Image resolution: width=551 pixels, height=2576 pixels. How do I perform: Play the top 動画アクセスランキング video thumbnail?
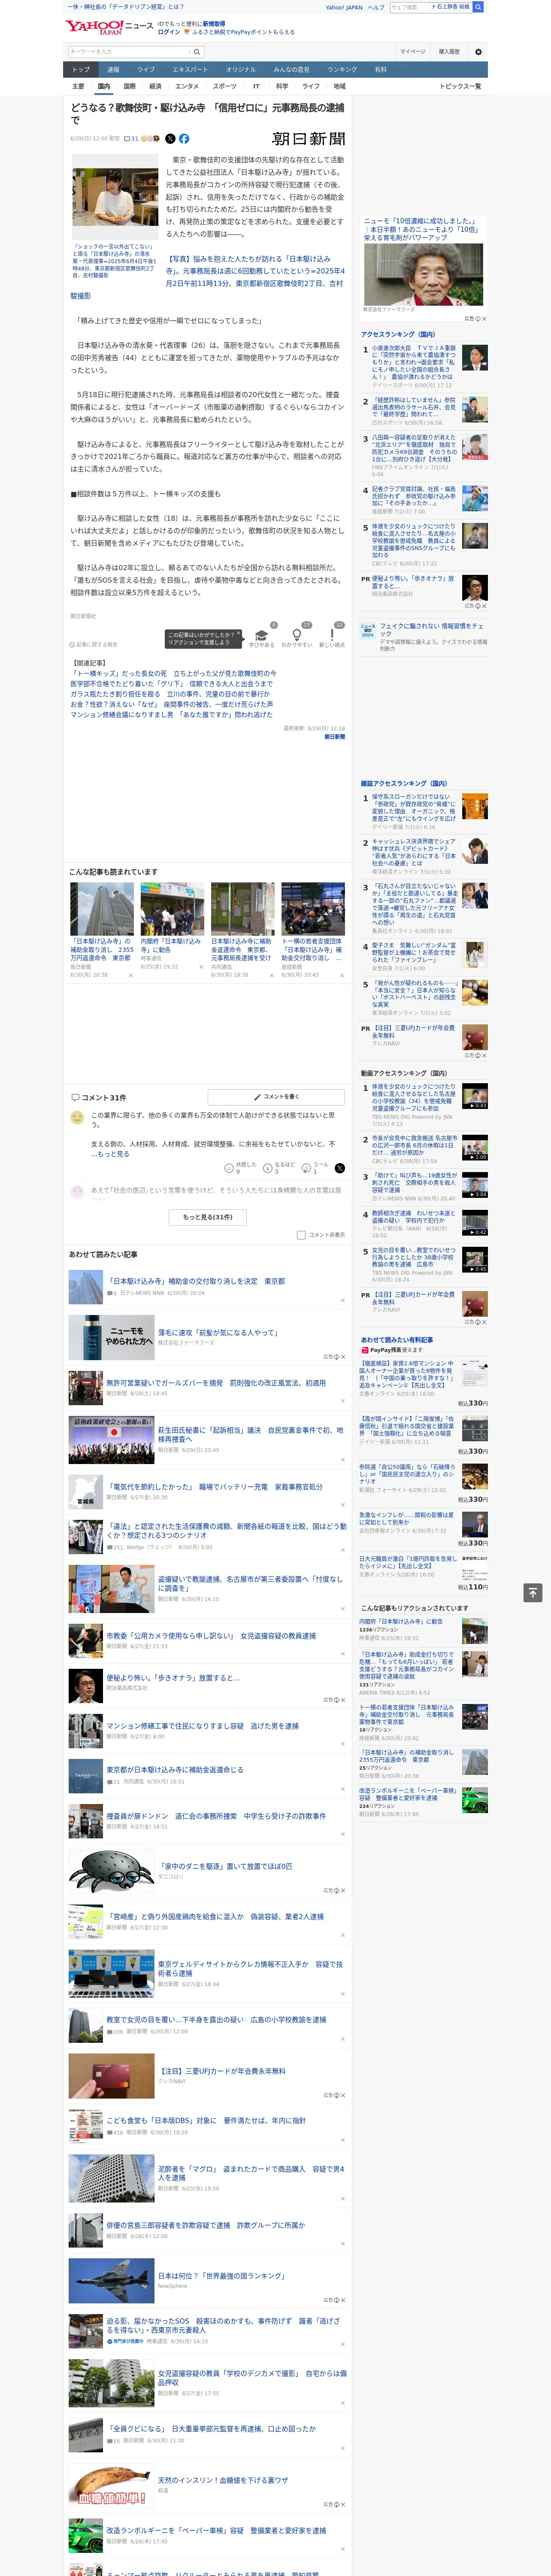(x=474, y=1096)
